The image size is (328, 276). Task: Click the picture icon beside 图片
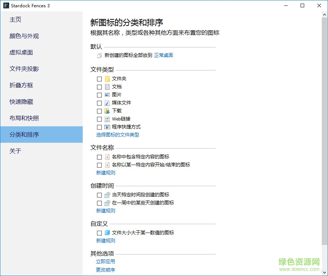[107, 95]
